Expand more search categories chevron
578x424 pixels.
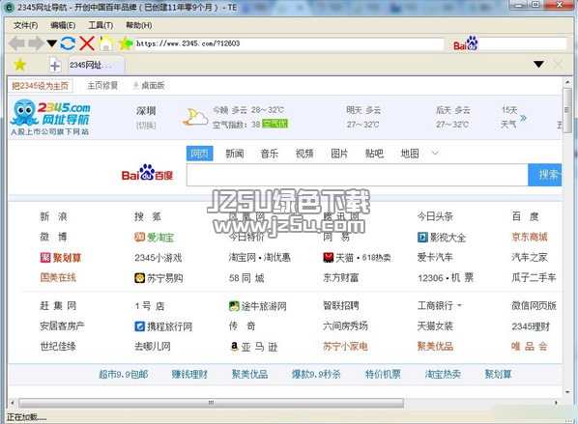coord(435,154)
